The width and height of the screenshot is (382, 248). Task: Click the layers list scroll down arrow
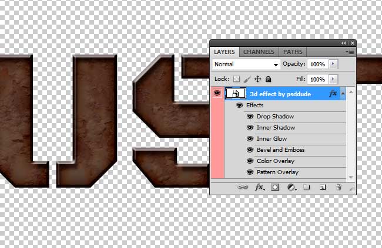[x=351, y=177]
